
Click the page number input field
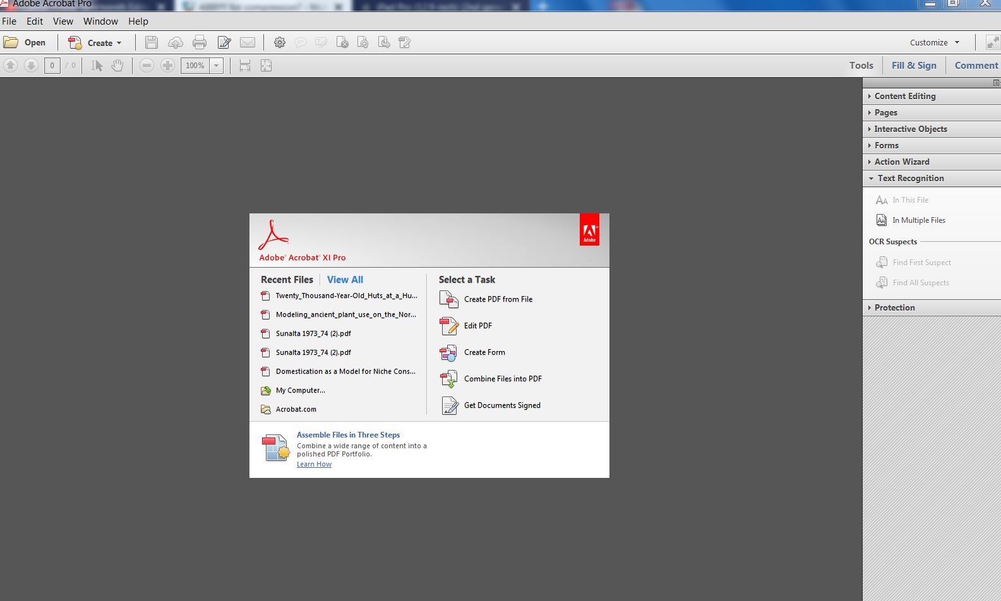pyautogui.click(x=52, y=66)
